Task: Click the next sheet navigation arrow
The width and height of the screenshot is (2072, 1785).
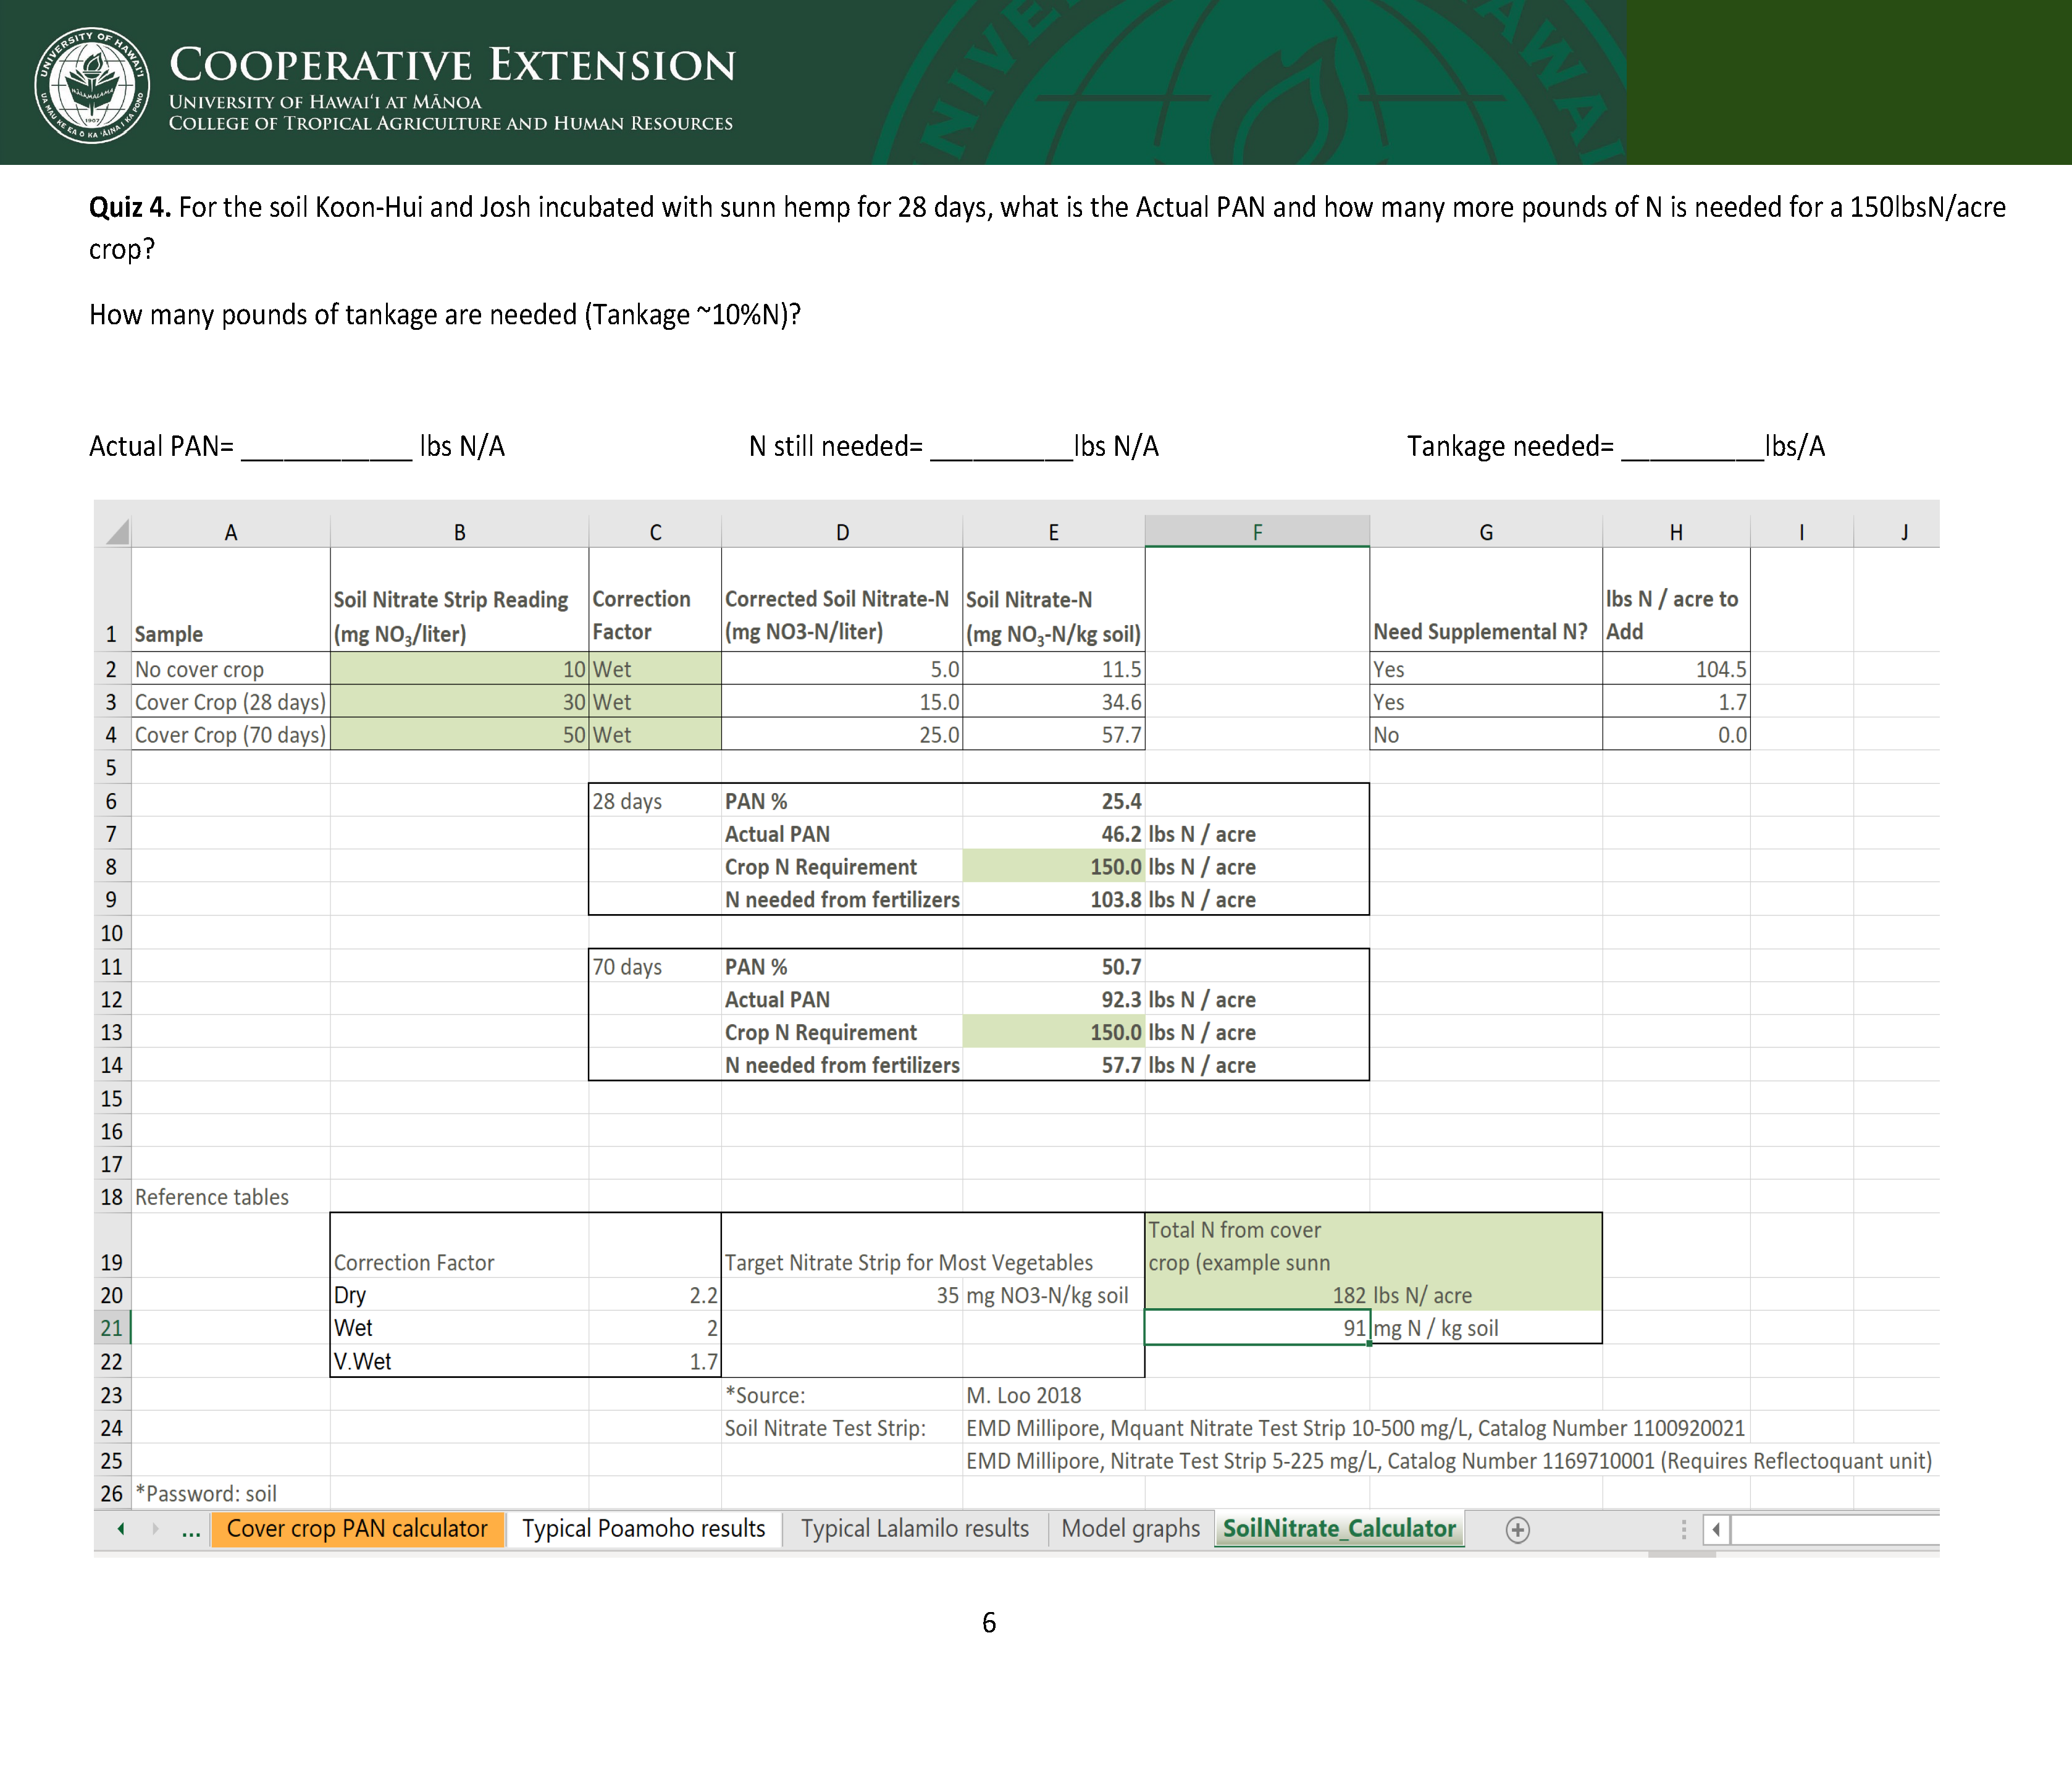Action: (x=155, y=1529)
